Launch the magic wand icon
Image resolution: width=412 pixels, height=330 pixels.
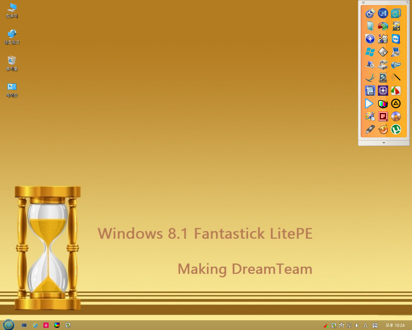(x=396, y=78)
